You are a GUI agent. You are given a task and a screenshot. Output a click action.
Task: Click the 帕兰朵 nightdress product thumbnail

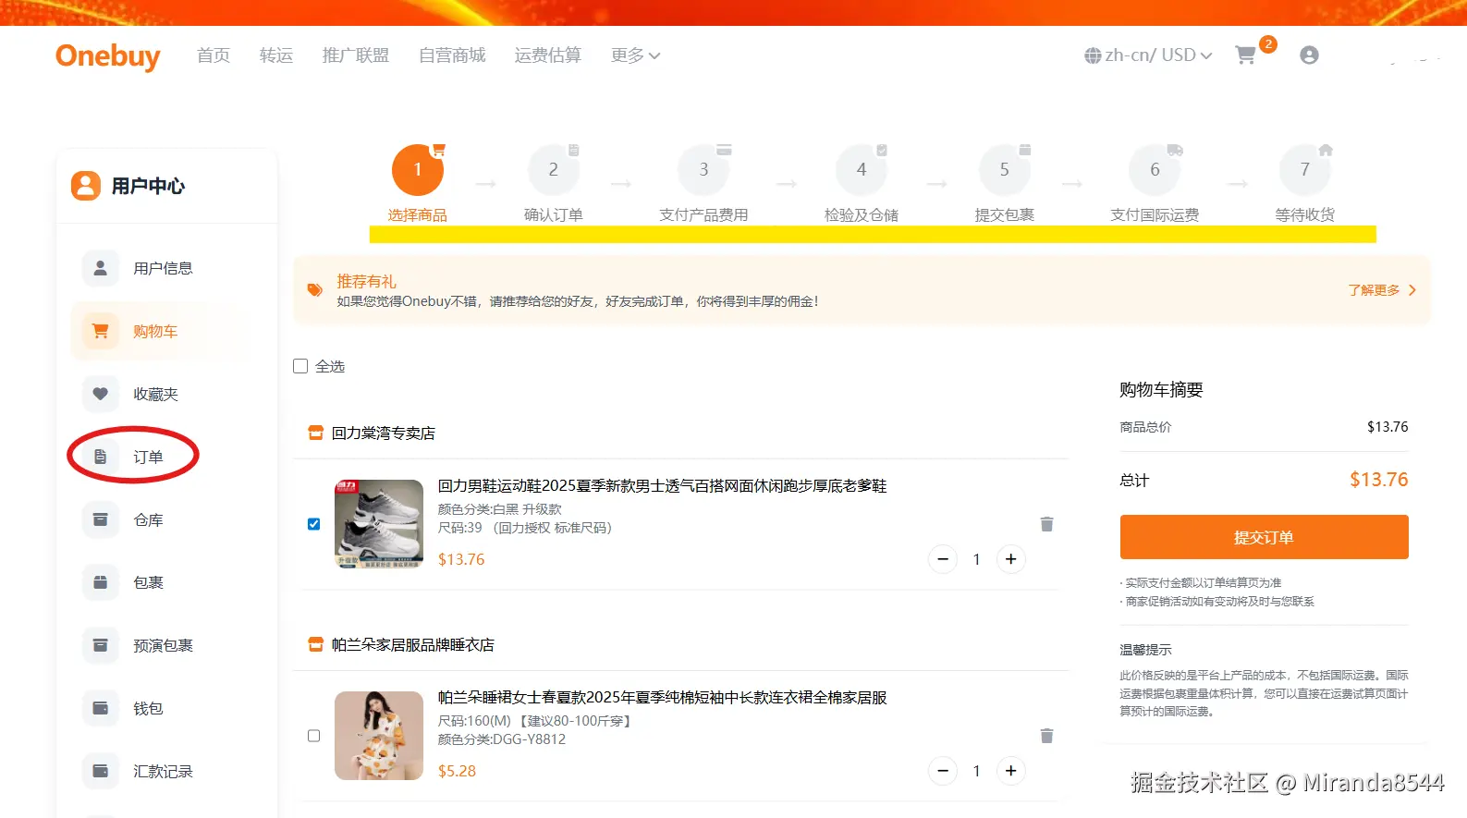coord(379,736)
